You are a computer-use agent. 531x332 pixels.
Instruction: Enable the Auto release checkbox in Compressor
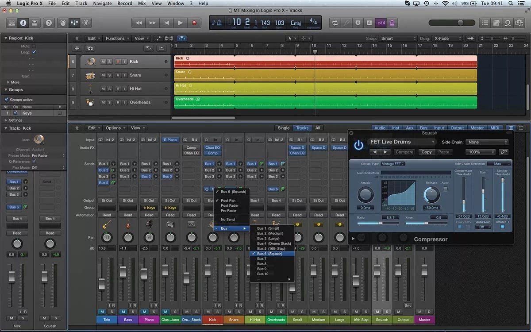tap(445, 189)
